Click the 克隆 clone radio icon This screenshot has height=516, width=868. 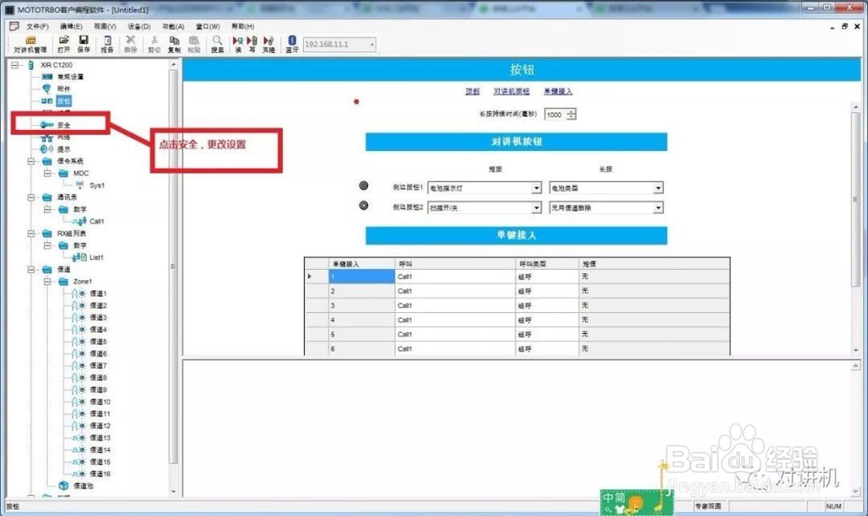[268, 44]
